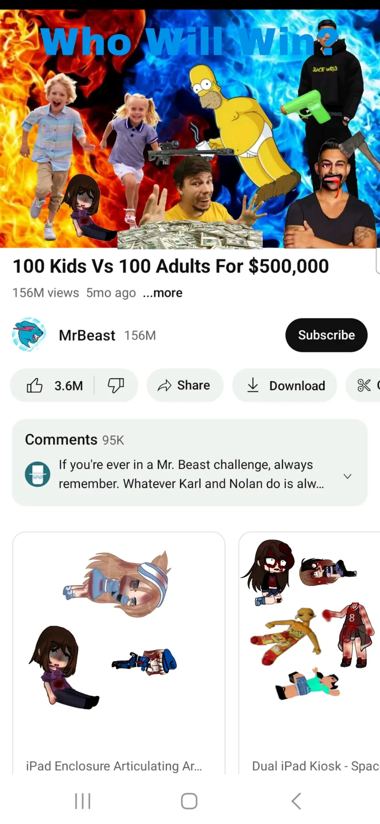
Task: Tap the Share arrow icon
Action: point(164,385)
